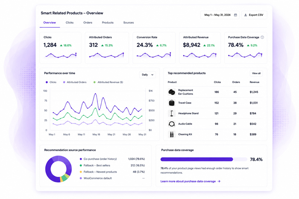Click the up arrow on Attributed Orders card
Screen dimensions: 299x199
point(103,46)
